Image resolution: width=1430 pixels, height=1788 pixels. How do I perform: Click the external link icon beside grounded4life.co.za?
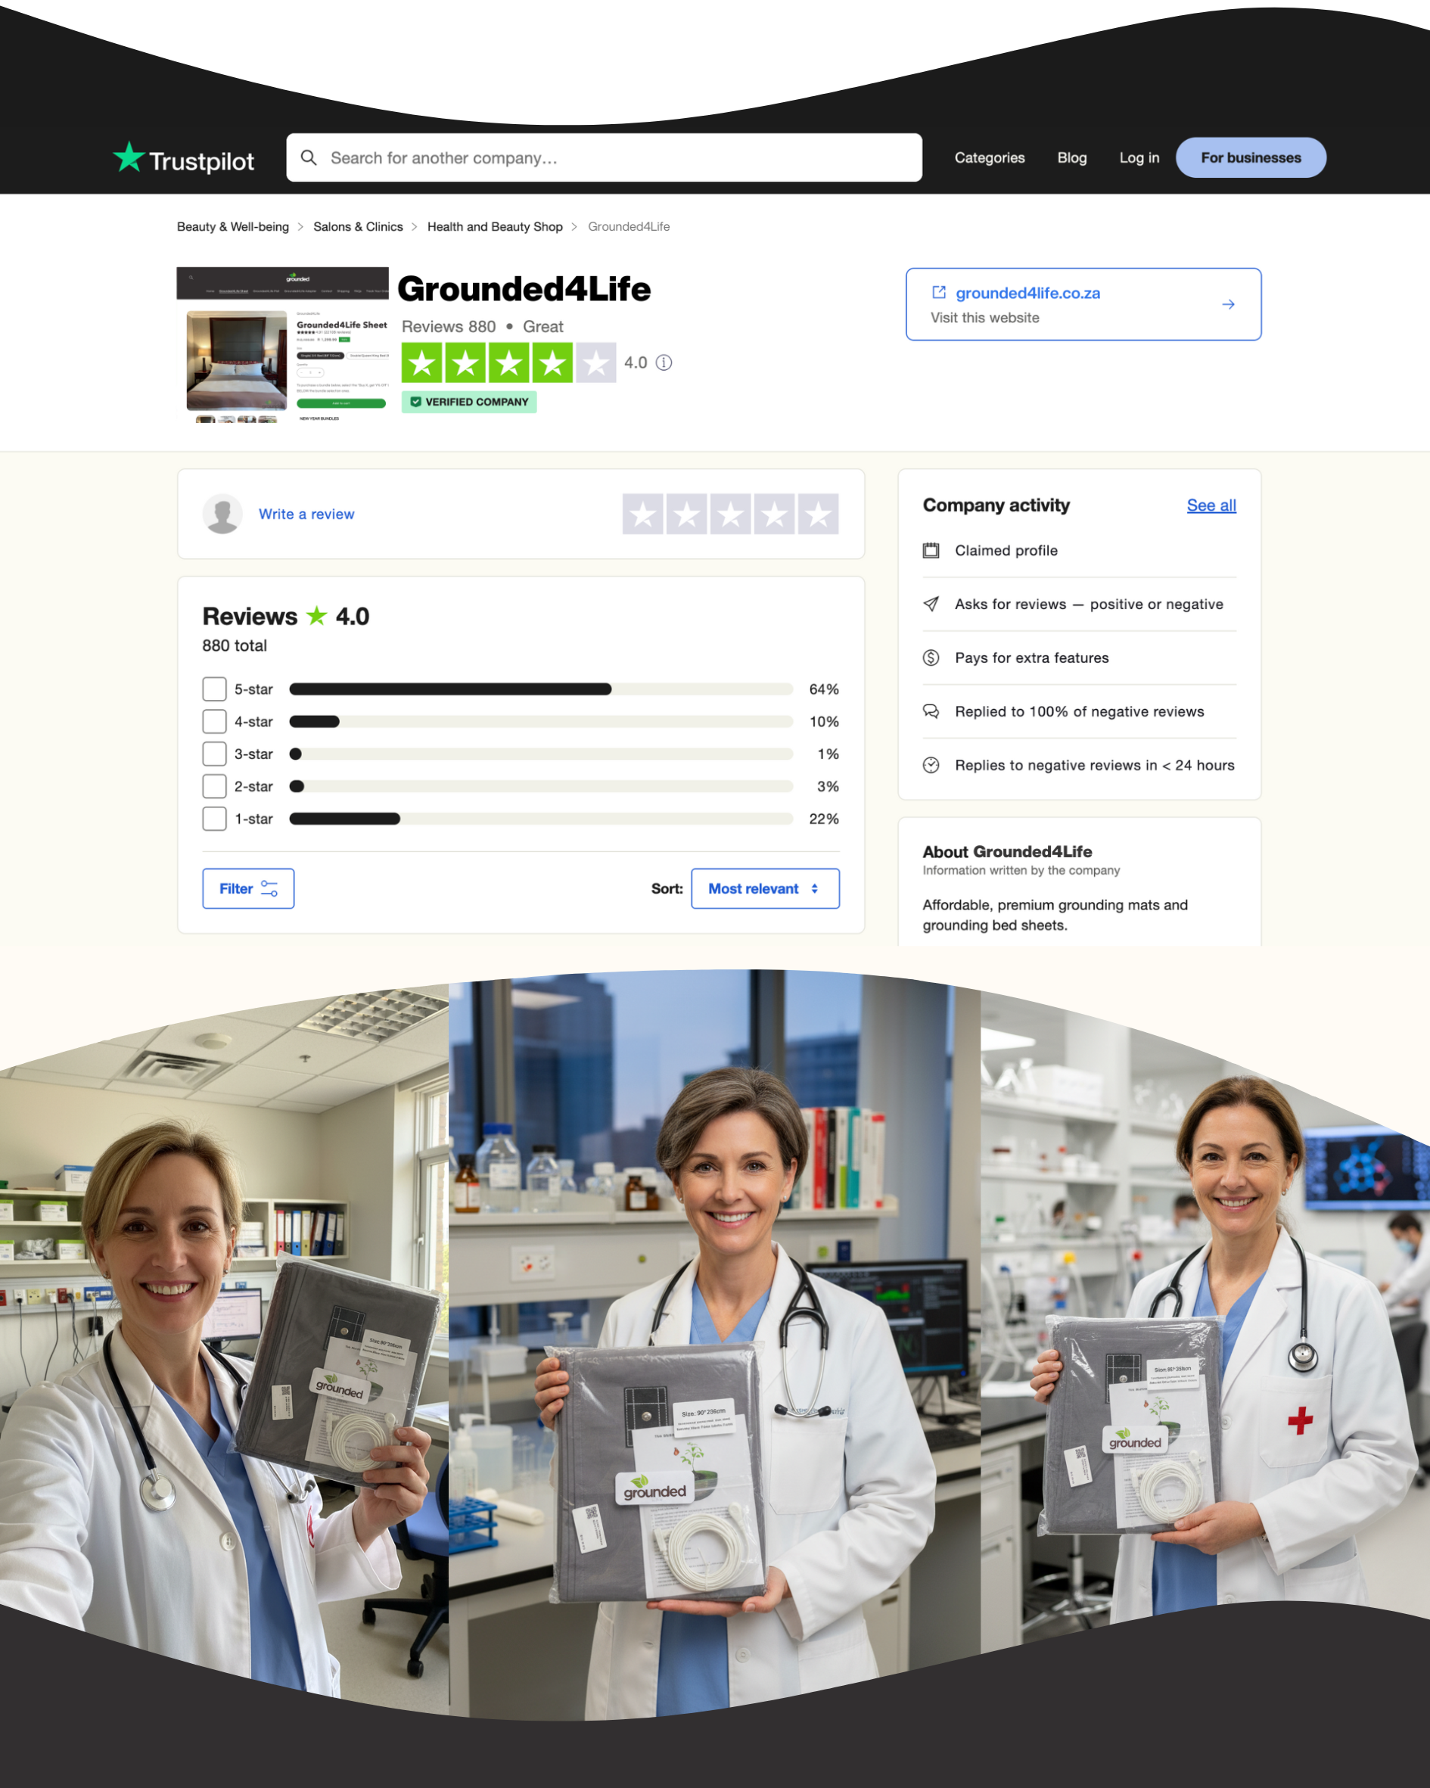[x=939, y=293]
